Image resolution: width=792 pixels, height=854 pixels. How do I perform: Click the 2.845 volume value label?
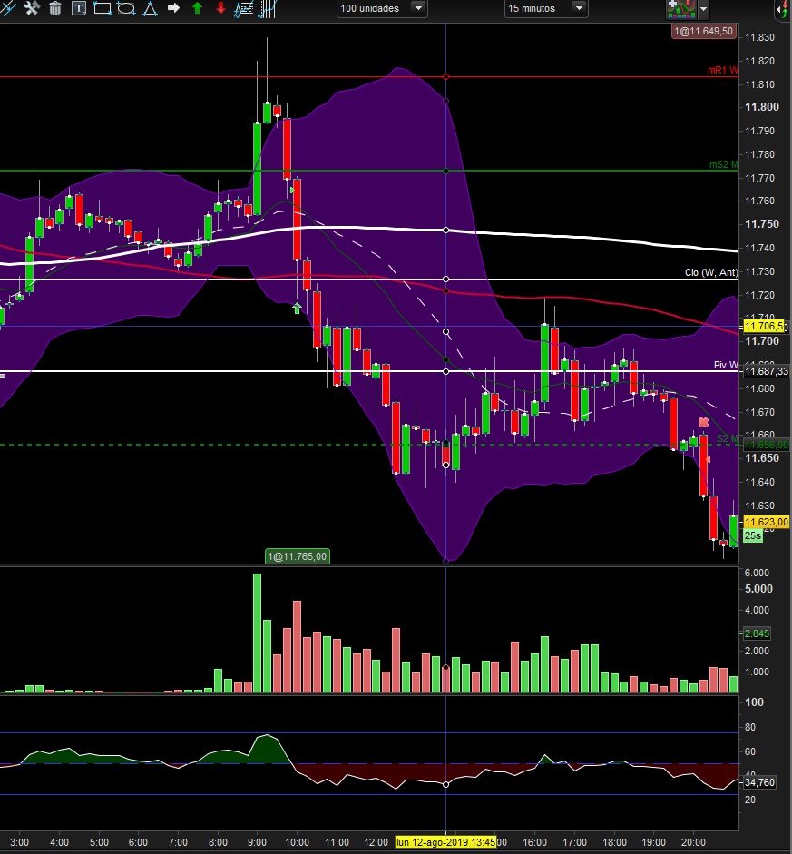[757, 633]
